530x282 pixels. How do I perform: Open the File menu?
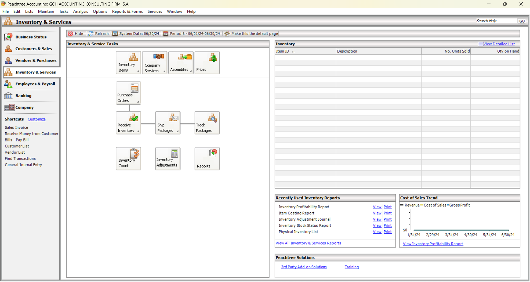(6, 11)
